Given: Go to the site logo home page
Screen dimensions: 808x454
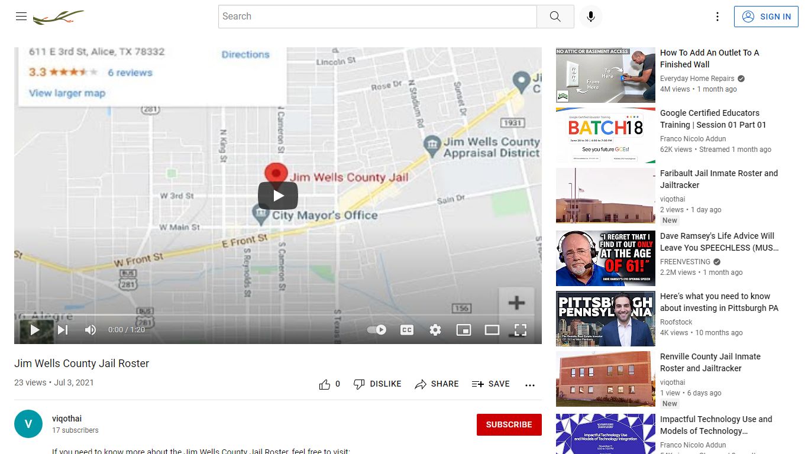Looking at the screenshot, I should click(59, 17).
